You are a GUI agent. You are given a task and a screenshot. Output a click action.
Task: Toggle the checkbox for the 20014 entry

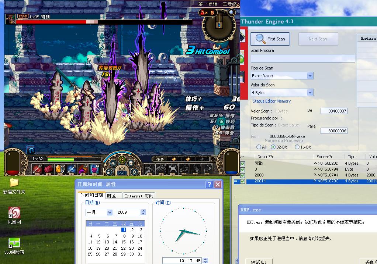click(x=243, y=181)
